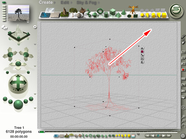Create a green cube primitive

coord(113,12)
